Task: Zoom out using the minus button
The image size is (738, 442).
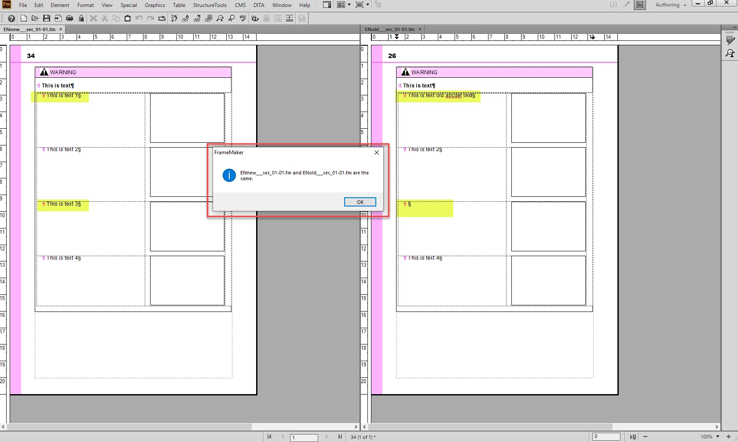Action: pyautogui.click(x=646, y=437)
